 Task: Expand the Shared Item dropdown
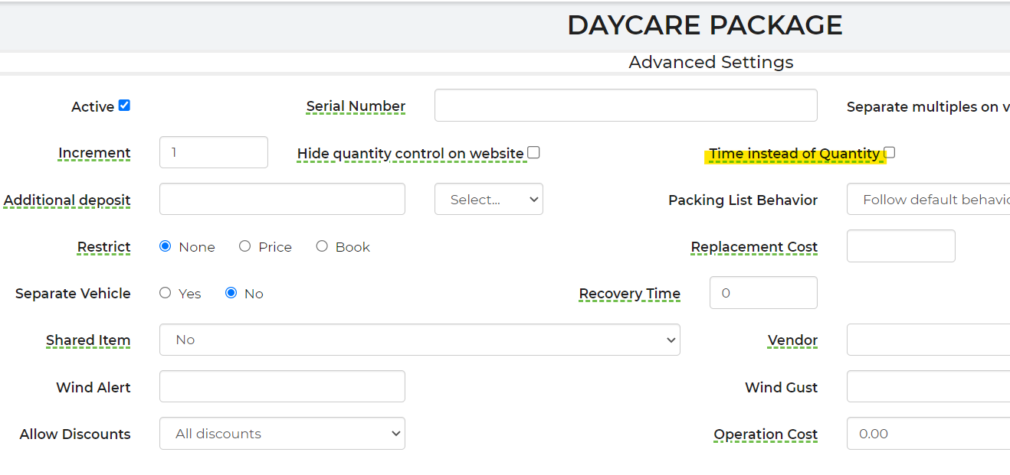pos(419,340)
